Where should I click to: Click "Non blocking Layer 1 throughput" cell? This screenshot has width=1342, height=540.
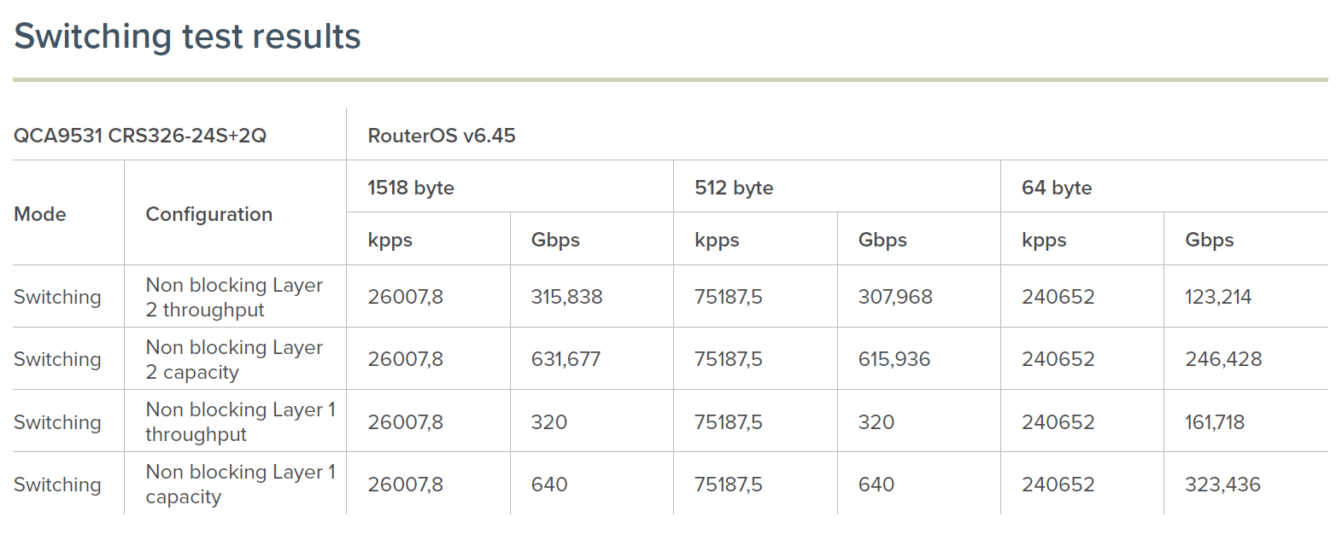point(240,421)
